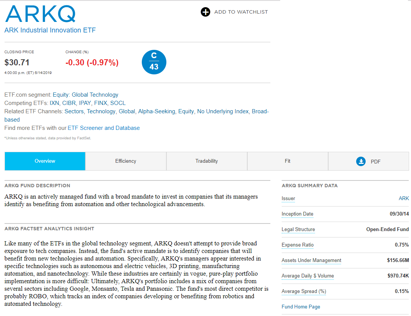Open the Global ETF channel
This screenshot has height=316, width=411.
click(x=127, y=111)
